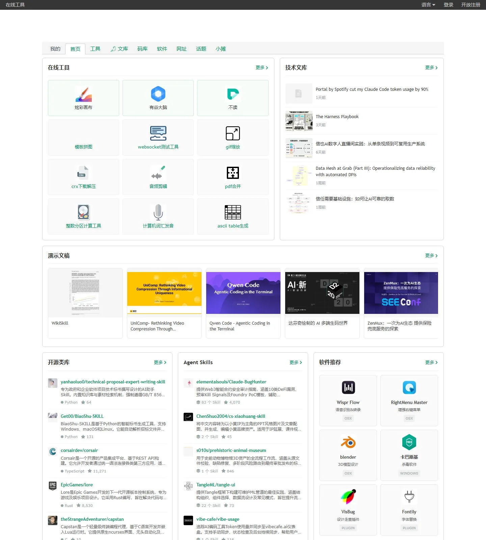Click the ascii table生成 grid icon
The image size is (486, 540).
pos(233,212)
